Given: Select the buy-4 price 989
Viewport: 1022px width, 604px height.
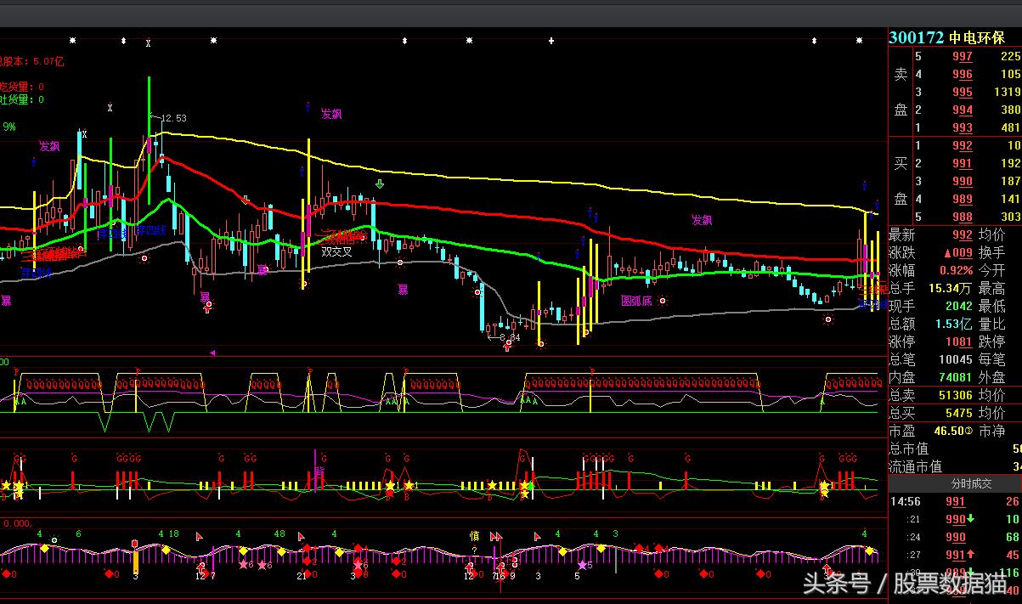Looking at the screenshot, I should pyautogui.click(x=963, y=199).
